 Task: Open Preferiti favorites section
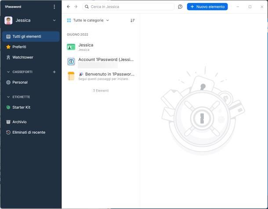31,47
